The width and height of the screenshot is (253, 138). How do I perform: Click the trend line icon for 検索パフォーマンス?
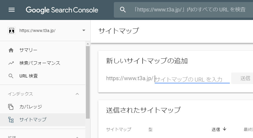[x=11, y=63]
